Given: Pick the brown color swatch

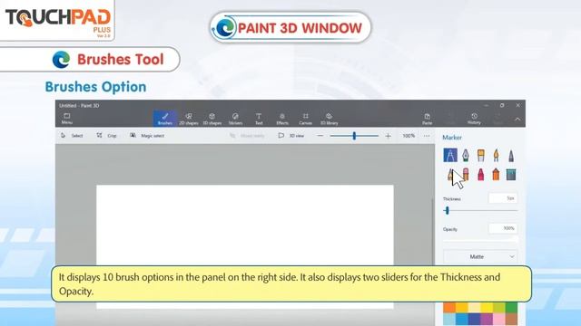Looking at the screenshot, I should 511,319.
